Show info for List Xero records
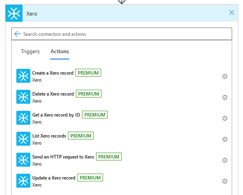This screenshot has height=195, width=243. click(225, 139)
